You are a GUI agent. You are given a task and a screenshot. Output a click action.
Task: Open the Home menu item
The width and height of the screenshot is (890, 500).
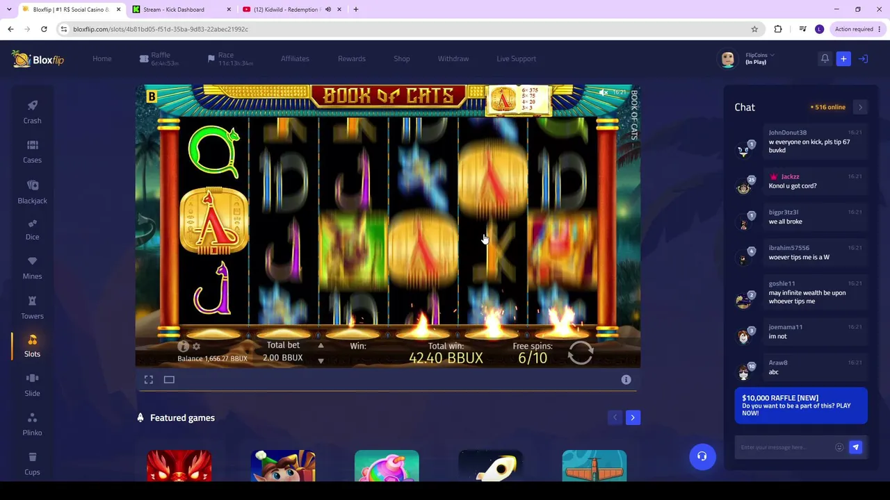click(102, 59)
